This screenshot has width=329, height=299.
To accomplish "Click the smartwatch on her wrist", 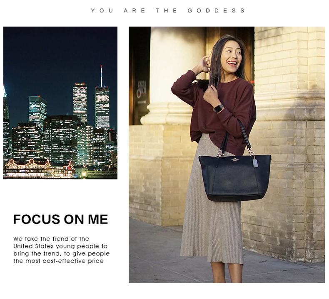I will [218, 108].
